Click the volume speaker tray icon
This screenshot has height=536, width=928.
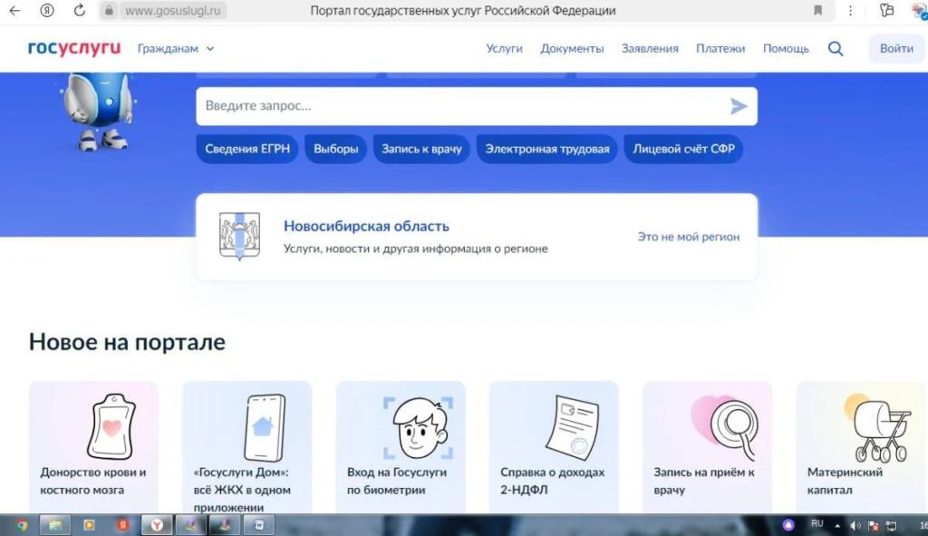855,526
